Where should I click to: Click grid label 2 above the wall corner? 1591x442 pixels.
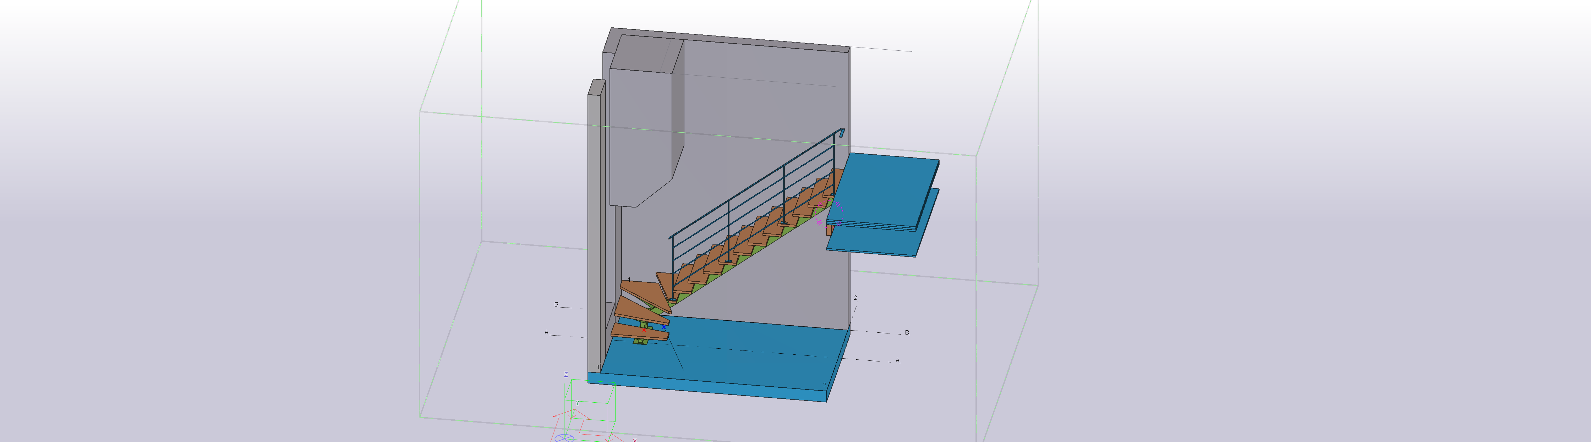coord(855,298)
